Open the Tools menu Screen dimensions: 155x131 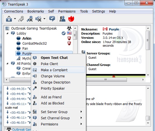pos(84,11)
